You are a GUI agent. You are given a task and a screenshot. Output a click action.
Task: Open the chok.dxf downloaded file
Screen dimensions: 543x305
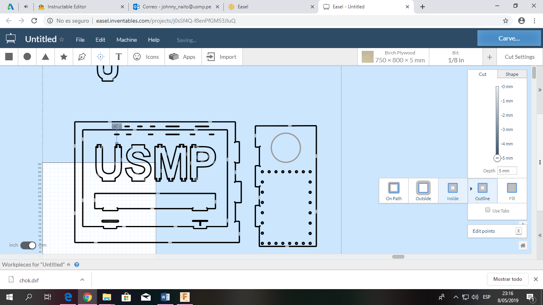coord(29,280)
